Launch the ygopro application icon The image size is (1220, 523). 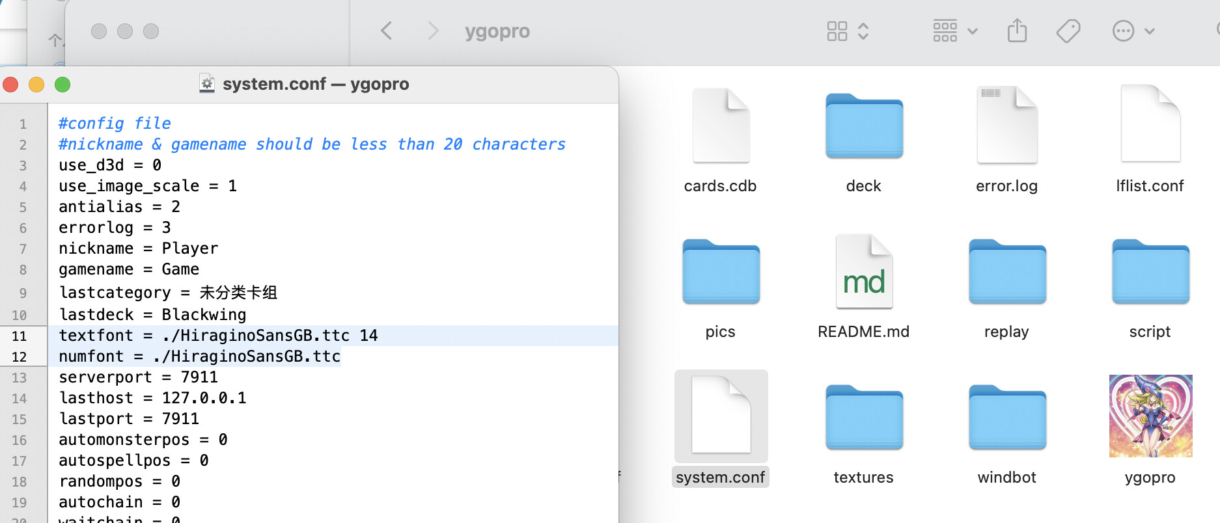click(1150, 416)
